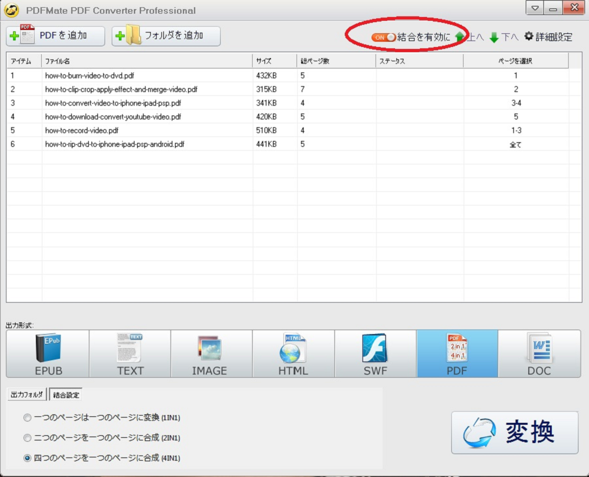This screenshot has width=589, height=477.
Task: Sort by the アイテム column header
Action: [24, 61]
